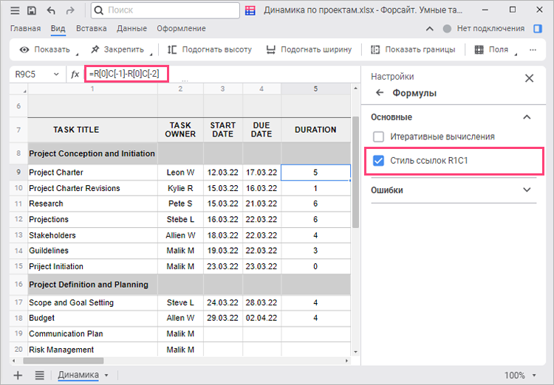
Task: Collapse the Основные section
Action: coord(527,117)
